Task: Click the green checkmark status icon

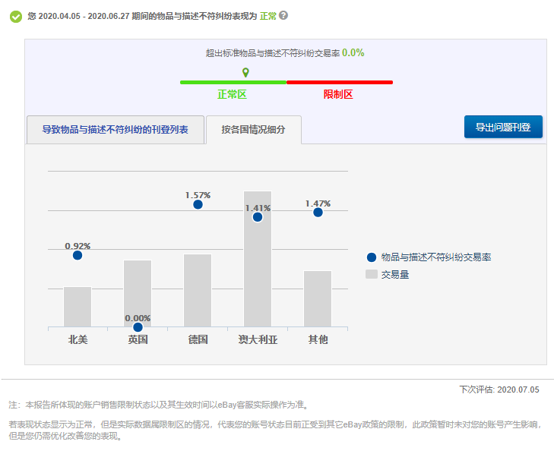Action: [15, 16]
